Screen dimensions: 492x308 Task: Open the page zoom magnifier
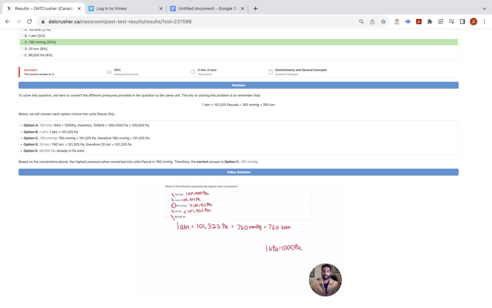pos(361,21)
